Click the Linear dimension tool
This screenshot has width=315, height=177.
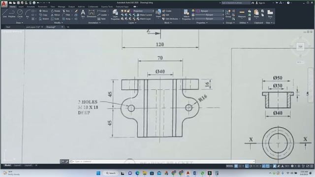(x=102, y=11)
